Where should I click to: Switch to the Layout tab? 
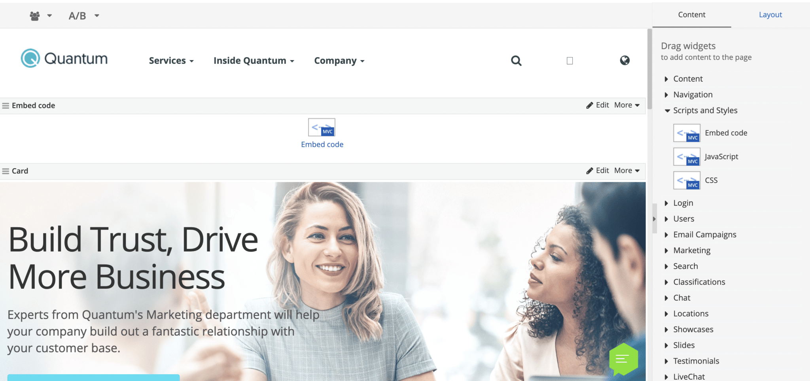[770, 15]
